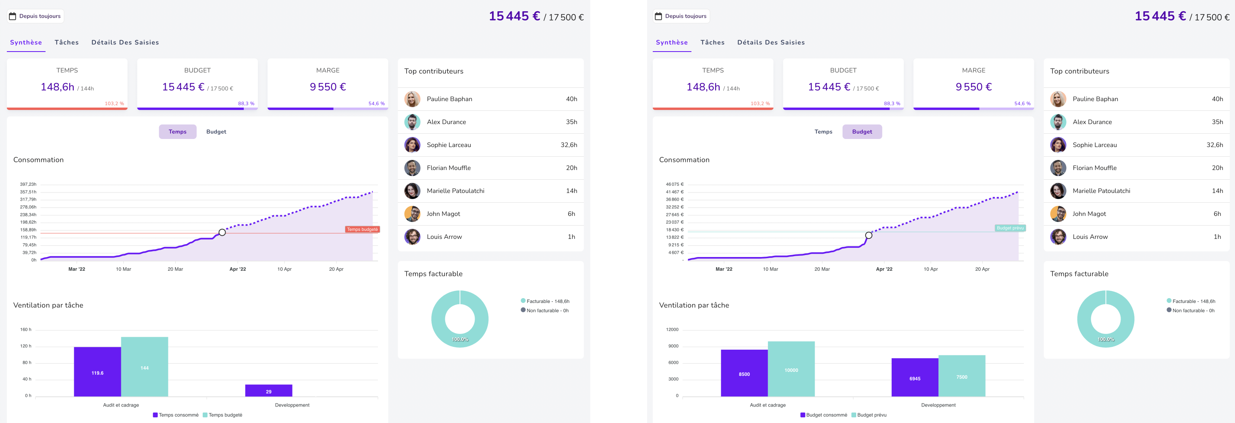Click the teal 10000 bar in budget chart
Image resolution: width=1235 pixels, height=423 pixels.
tap(791, 369)
